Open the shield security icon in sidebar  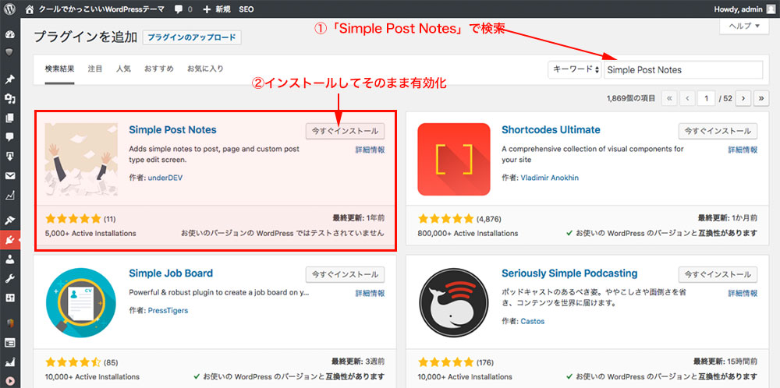pos(9,51)
